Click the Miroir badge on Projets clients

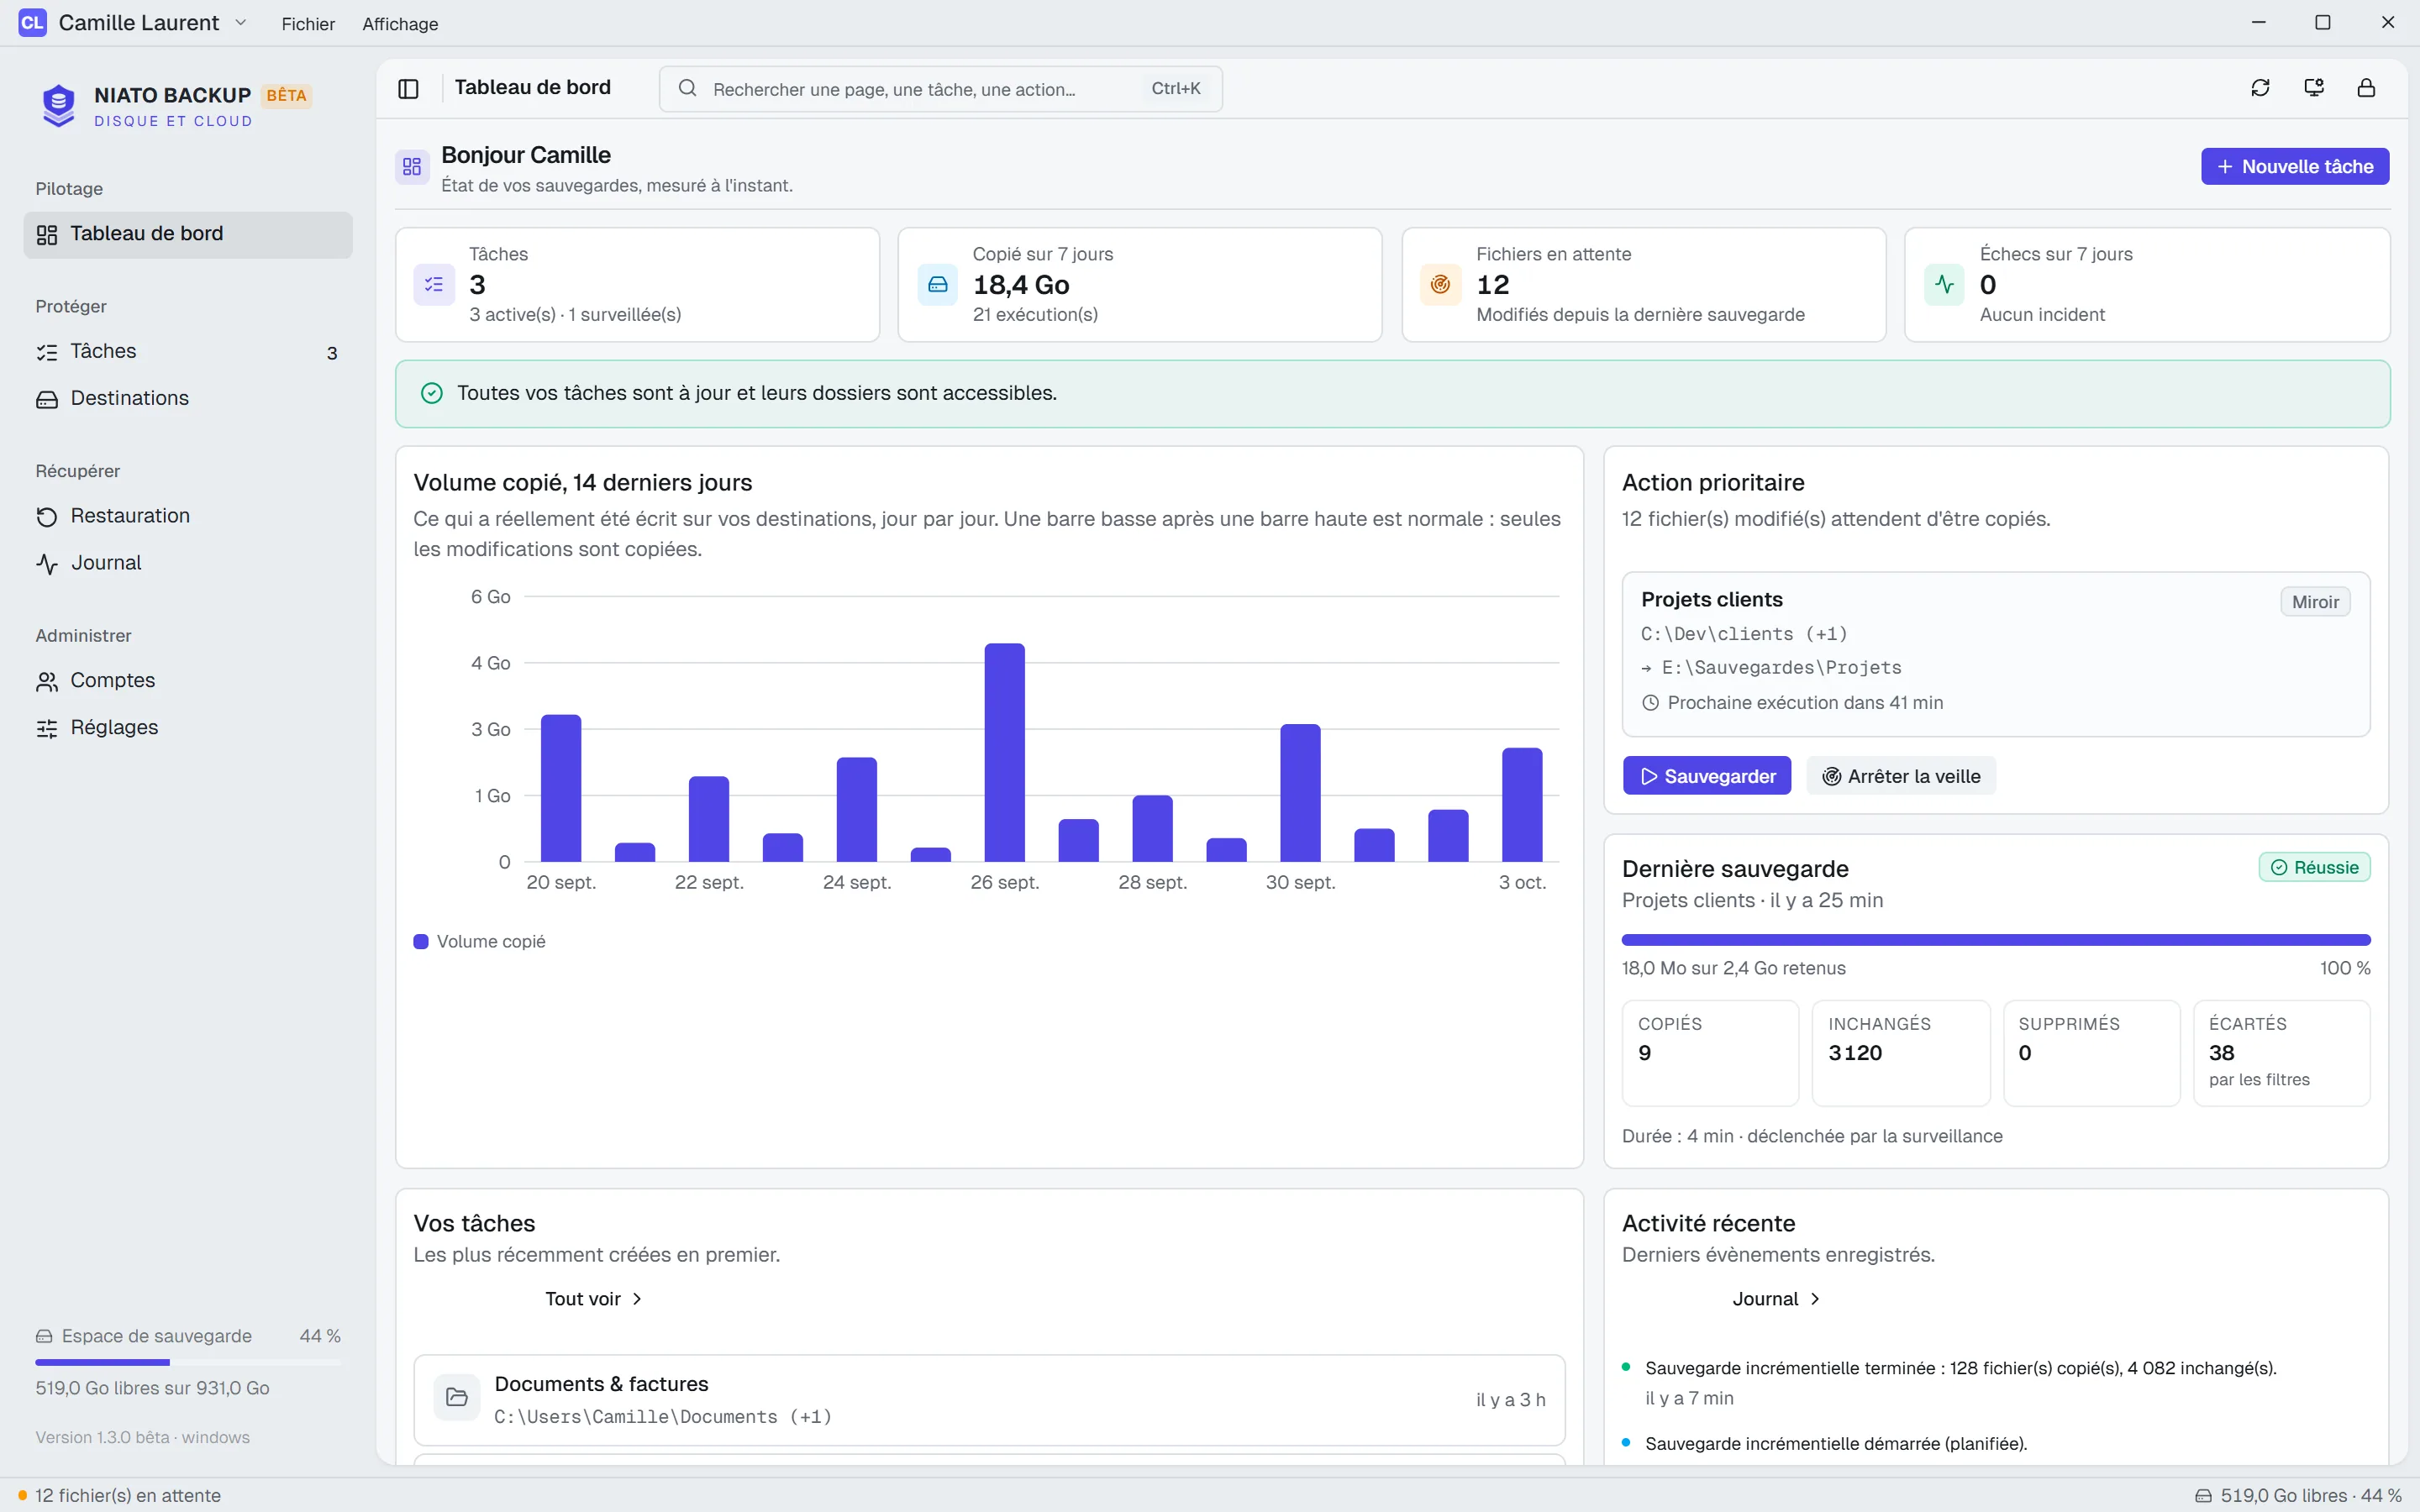point(2315,602)
